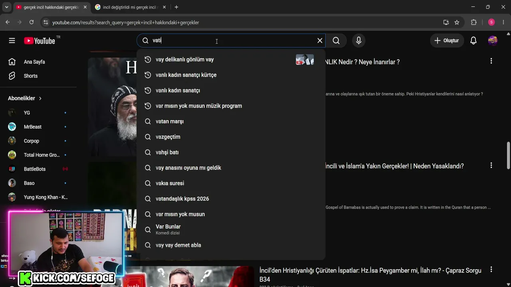Image resolution: width=511 pixels, height=287 pixels.
Task: Open options for the 'Neye İnanırlar' video
Action: click(491, 61)
